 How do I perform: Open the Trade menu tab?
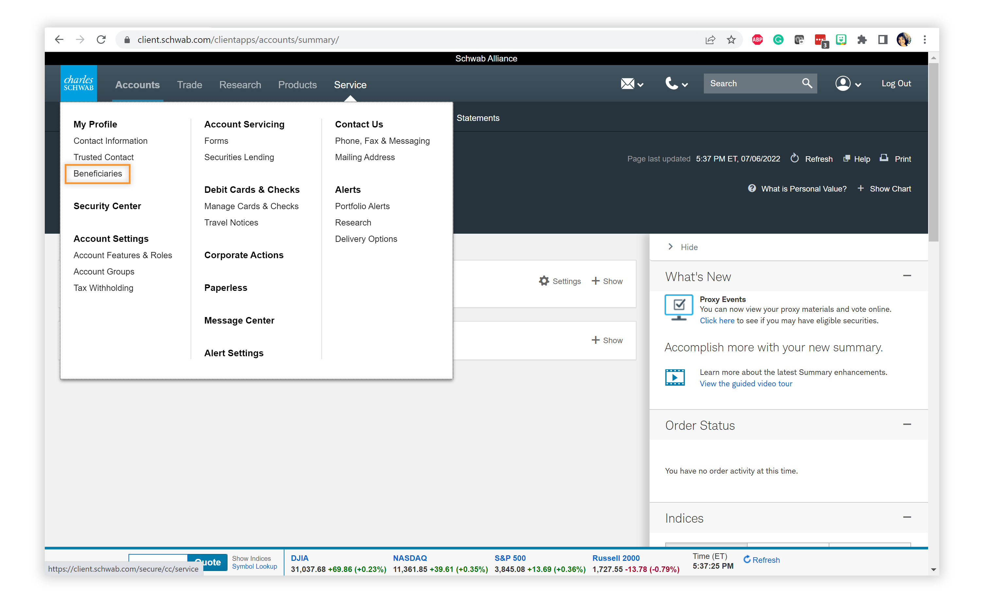pyautogui.click(x=189, y=85)
